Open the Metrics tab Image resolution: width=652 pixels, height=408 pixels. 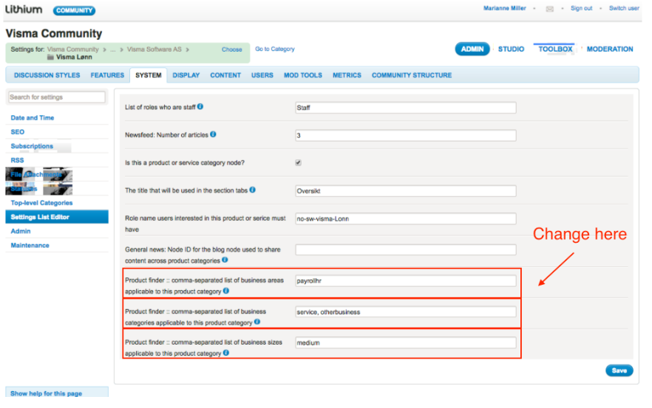pyautogui.click(x=347, y=75)
